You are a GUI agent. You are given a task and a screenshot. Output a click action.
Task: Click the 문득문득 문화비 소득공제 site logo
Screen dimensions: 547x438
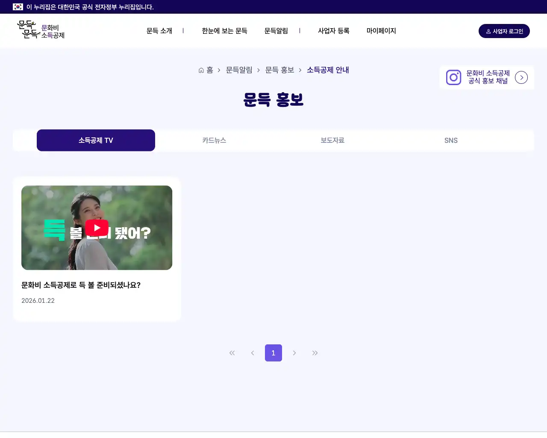tap(41, 30)
